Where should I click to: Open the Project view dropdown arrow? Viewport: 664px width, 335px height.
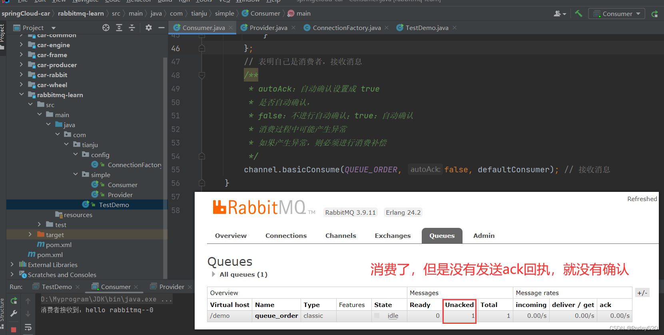54,28
